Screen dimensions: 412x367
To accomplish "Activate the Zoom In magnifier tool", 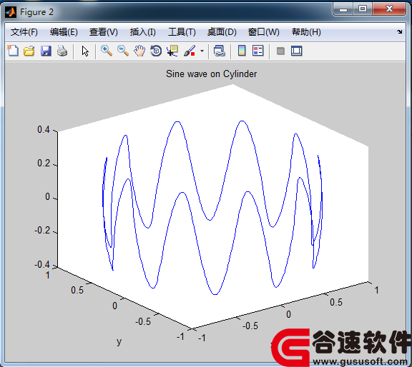I will click(x=107, y=51).
